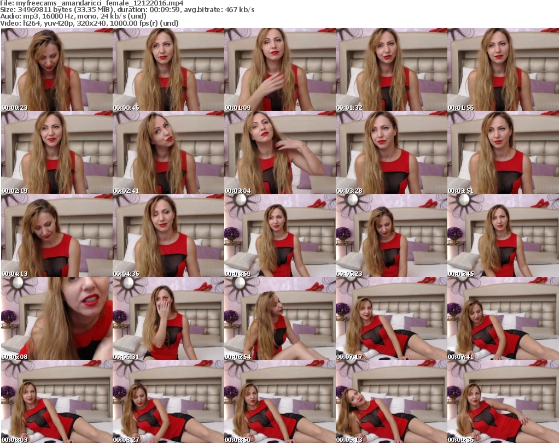The image size is (560, 443).
Task: Click the file name text in the header
Action: (x=92, y=3)
